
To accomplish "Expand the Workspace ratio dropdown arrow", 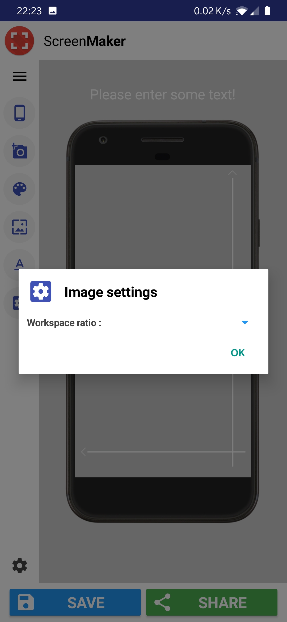I will pyautogui.click(x=245, y=322).
